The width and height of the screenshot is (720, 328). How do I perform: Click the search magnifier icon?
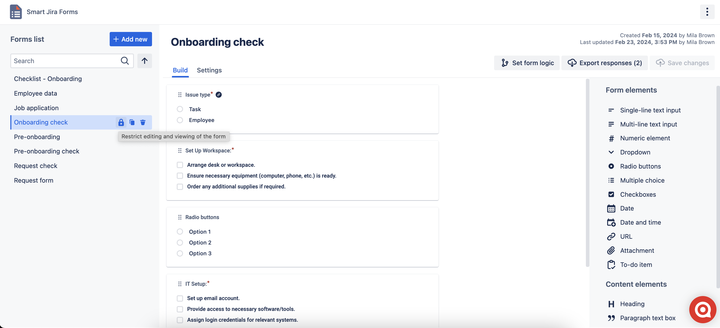[x=125, y=61]
